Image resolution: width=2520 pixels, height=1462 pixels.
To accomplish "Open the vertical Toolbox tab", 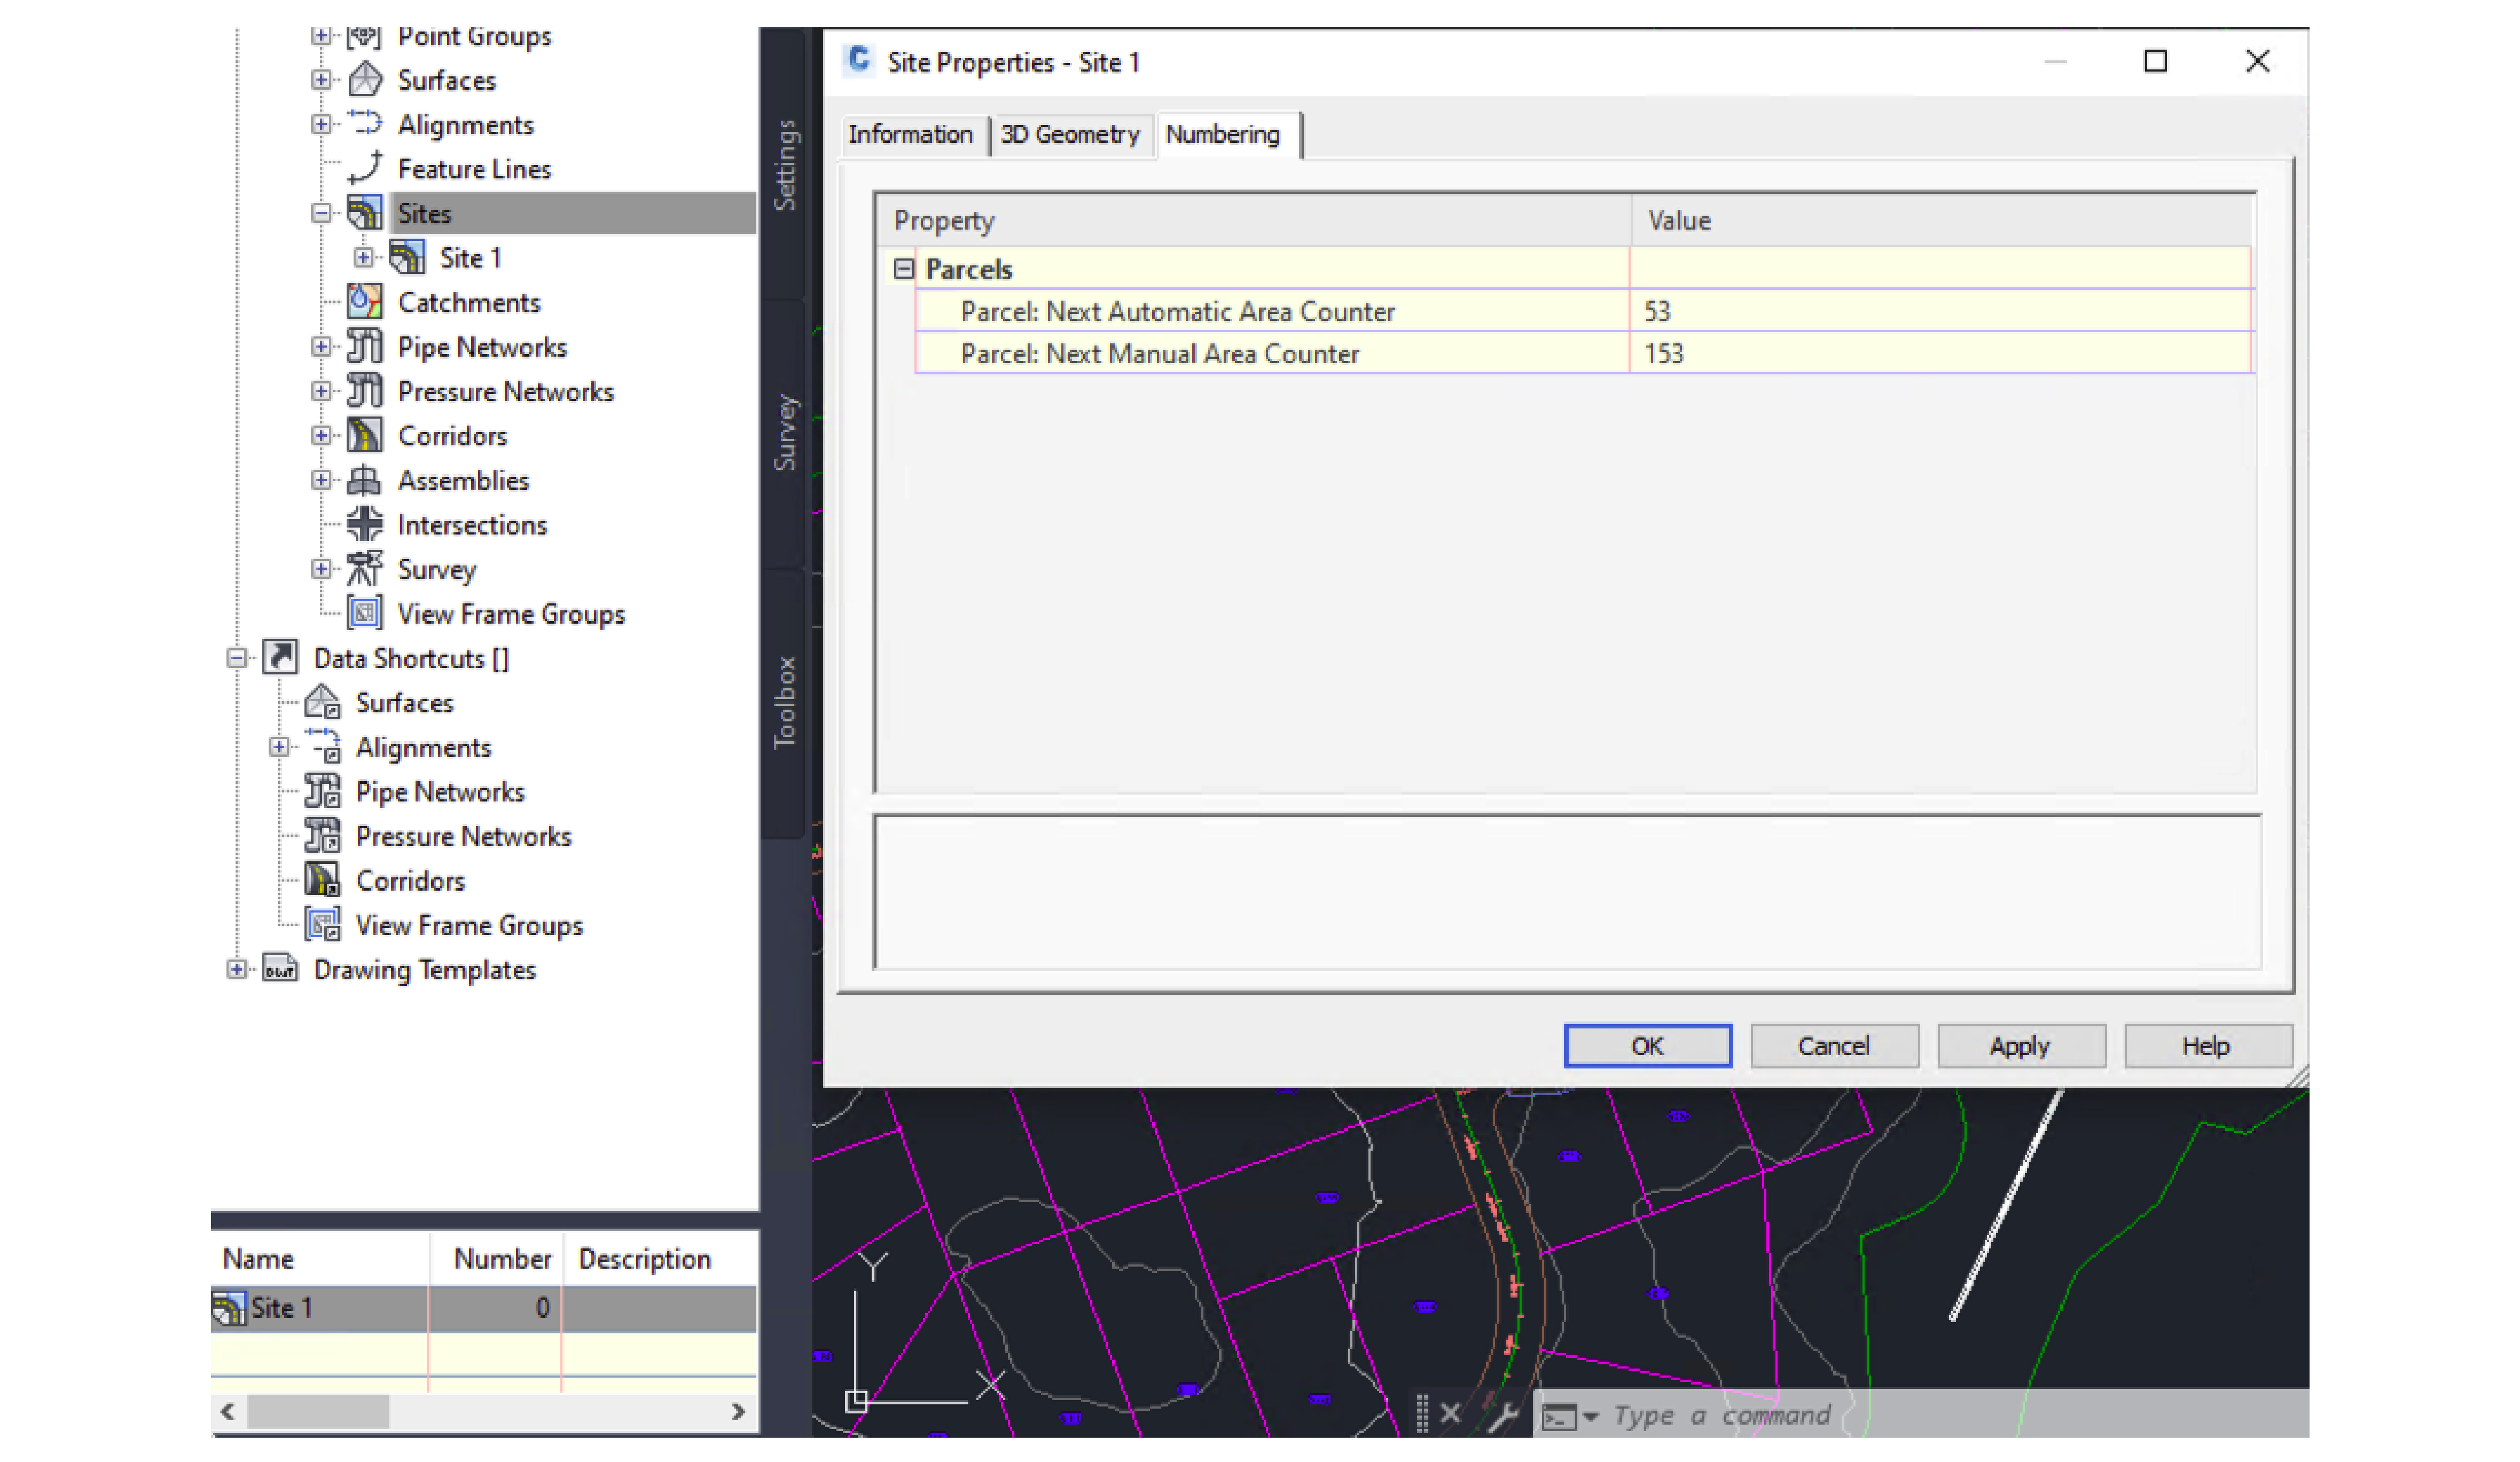I will pyautogui.click(x=786, y=702).
